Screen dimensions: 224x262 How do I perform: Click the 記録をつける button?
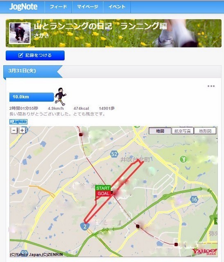35,56
